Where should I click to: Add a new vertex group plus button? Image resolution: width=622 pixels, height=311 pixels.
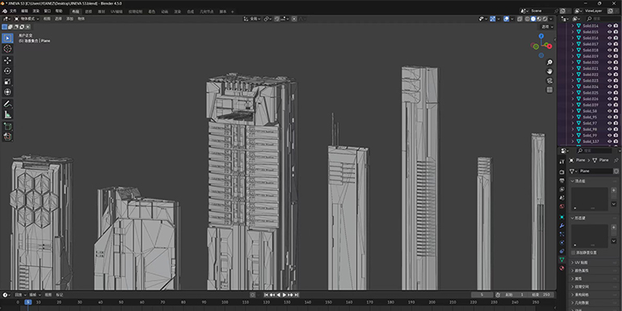click(x=614, y=191)
